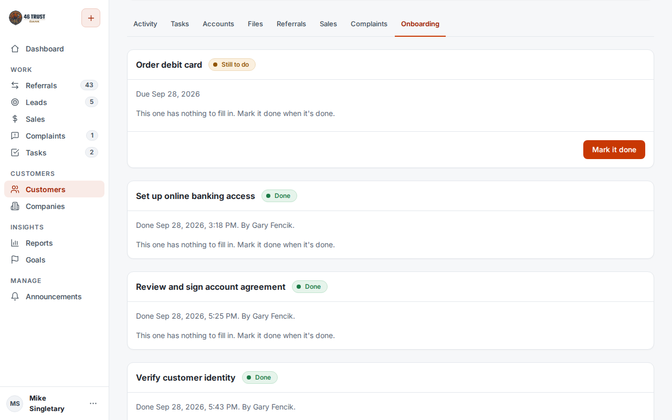Click the Sales dollar icon

[15, 119]
